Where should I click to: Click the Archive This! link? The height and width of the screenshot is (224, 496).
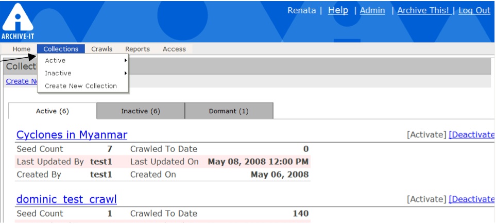point(423,10)
